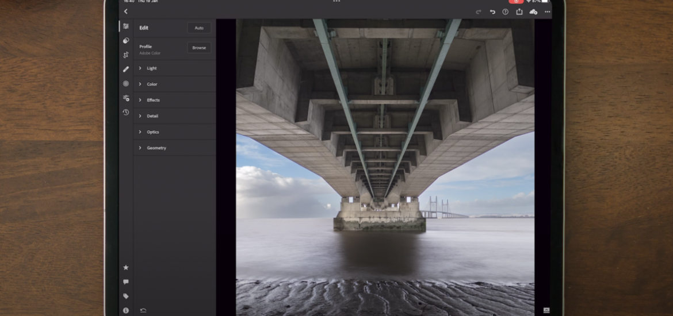
Task: Open the Presets overlapping-circles icon
Action: pyautogui.click(x=126, y=40)
